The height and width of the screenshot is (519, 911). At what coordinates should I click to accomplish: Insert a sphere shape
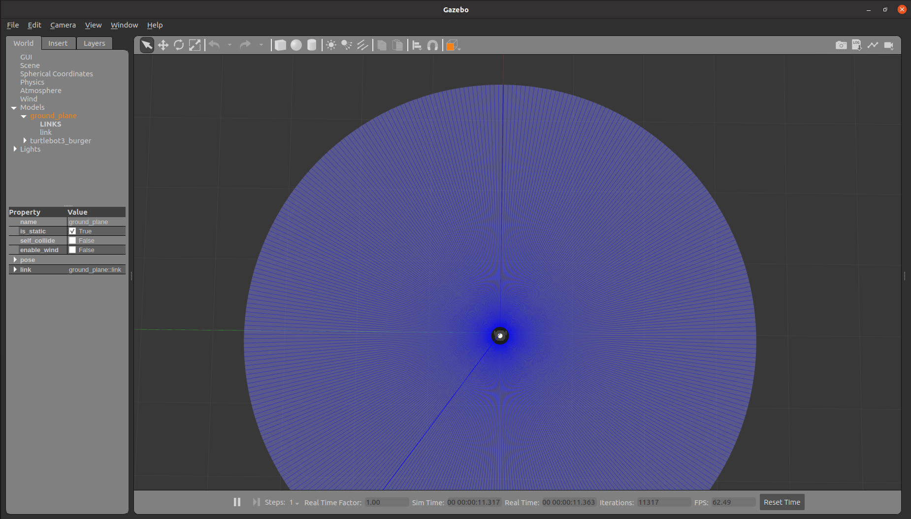[296, 45]
